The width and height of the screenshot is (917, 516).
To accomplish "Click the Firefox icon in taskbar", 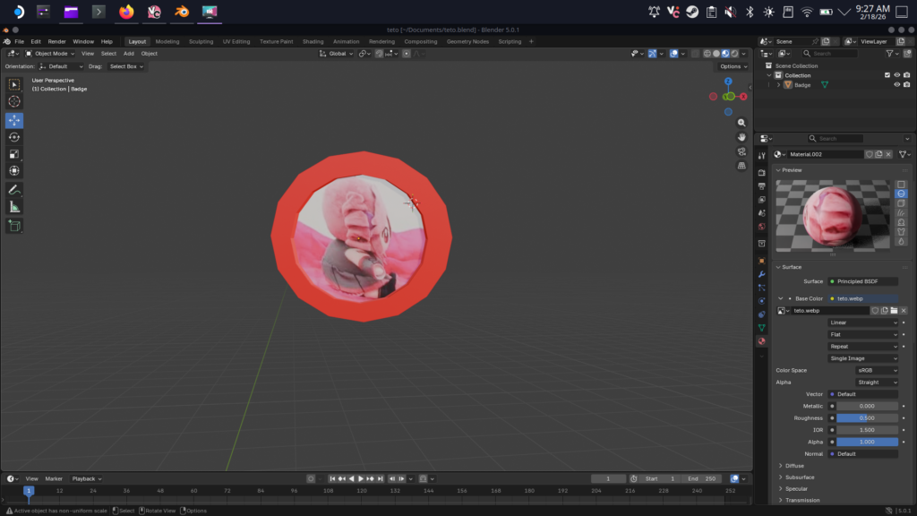I will pos(126,12).
